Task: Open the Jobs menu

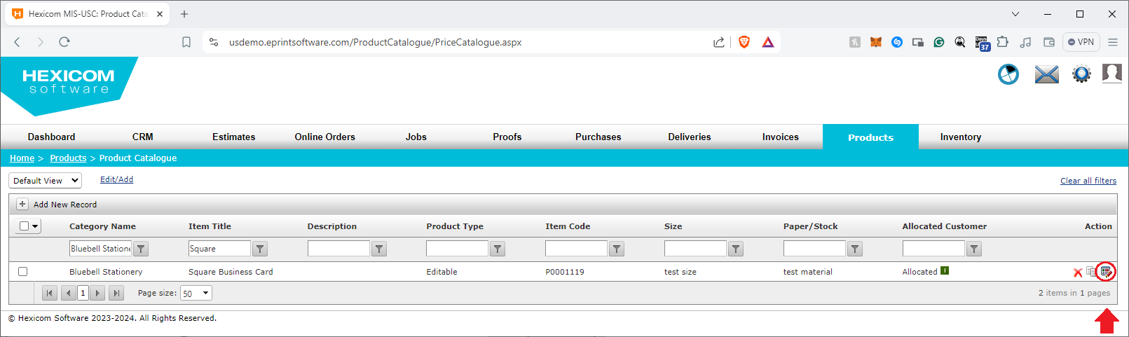Action: [416, 137]
